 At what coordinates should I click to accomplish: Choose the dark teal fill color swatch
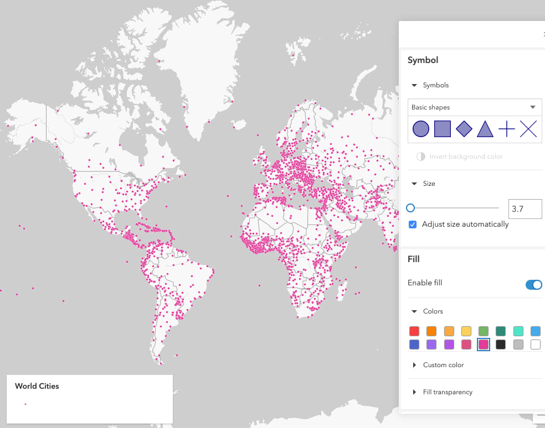pos(501,331)
